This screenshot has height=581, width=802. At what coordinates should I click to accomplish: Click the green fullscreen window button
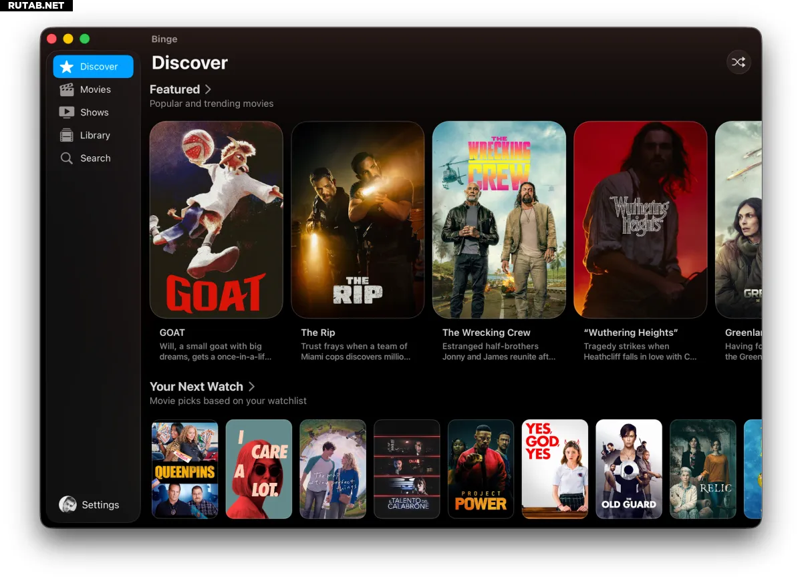click(85, 39)
